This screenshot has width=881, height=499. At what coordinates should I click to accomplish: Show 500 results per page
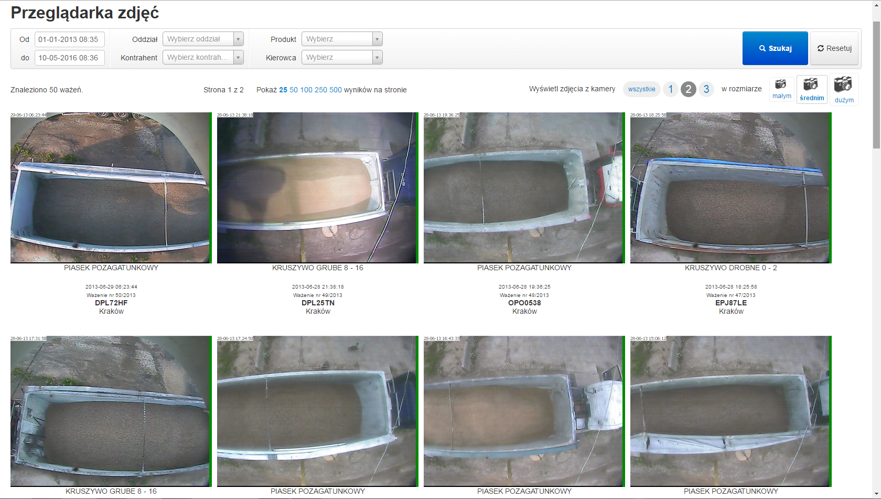pos(335,90)
